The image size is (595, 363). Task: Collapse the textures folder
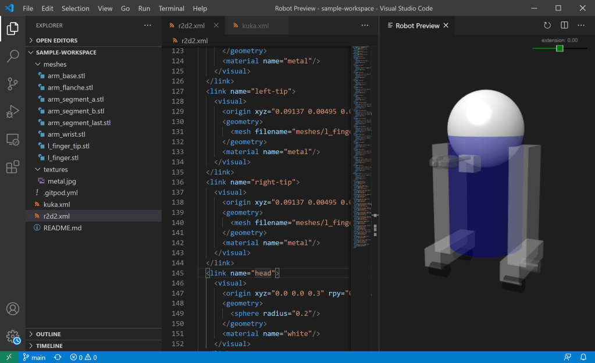tap(55, 169)
